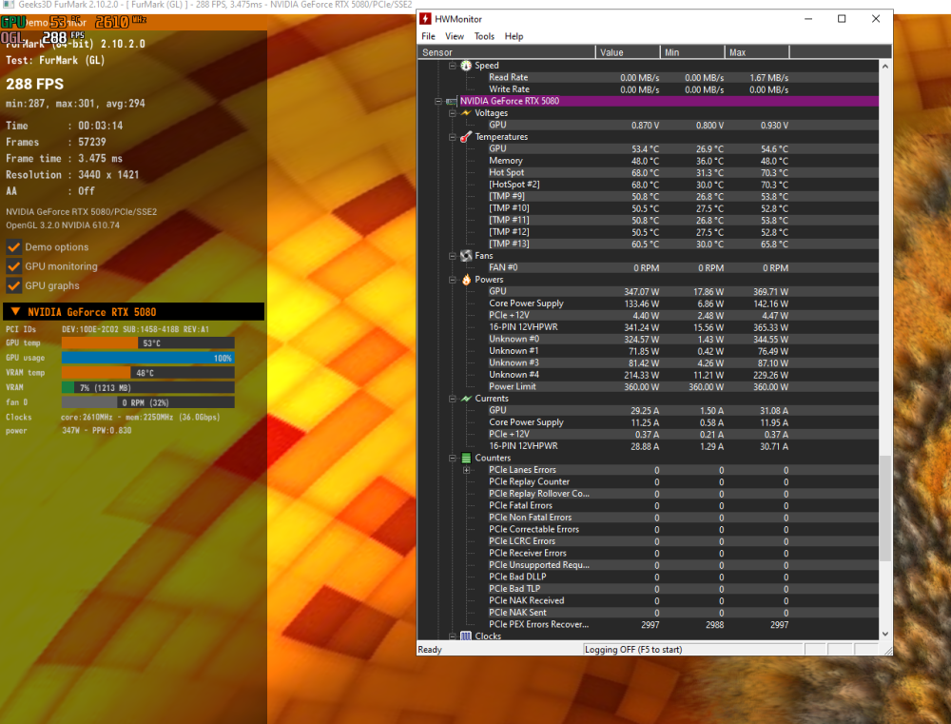Expand the PCIe Lanes Errors node
This screenshot has height=724, width=951.
[x=466, y=470]
